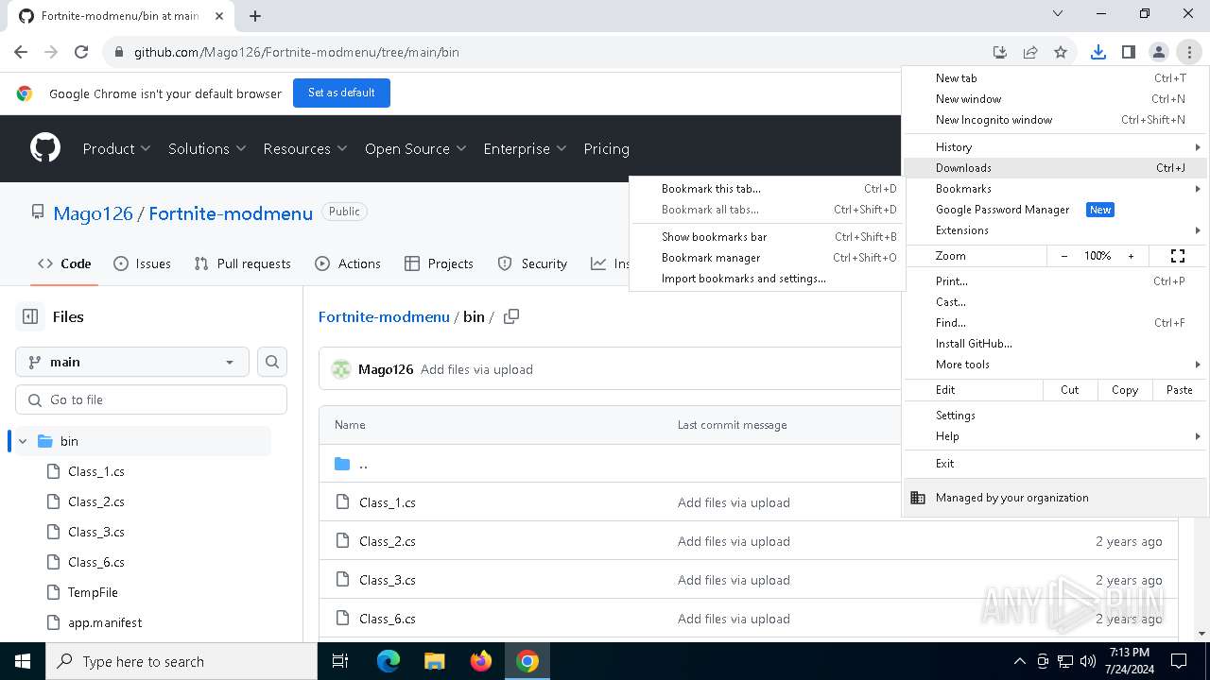Collapse the bin folder in tree
This screenshot has width=1210, height=680.
[x=23, y=441]
